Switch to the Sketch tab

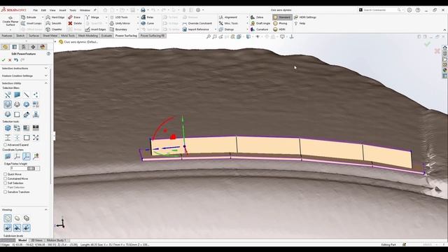click(x=20, y=36)
